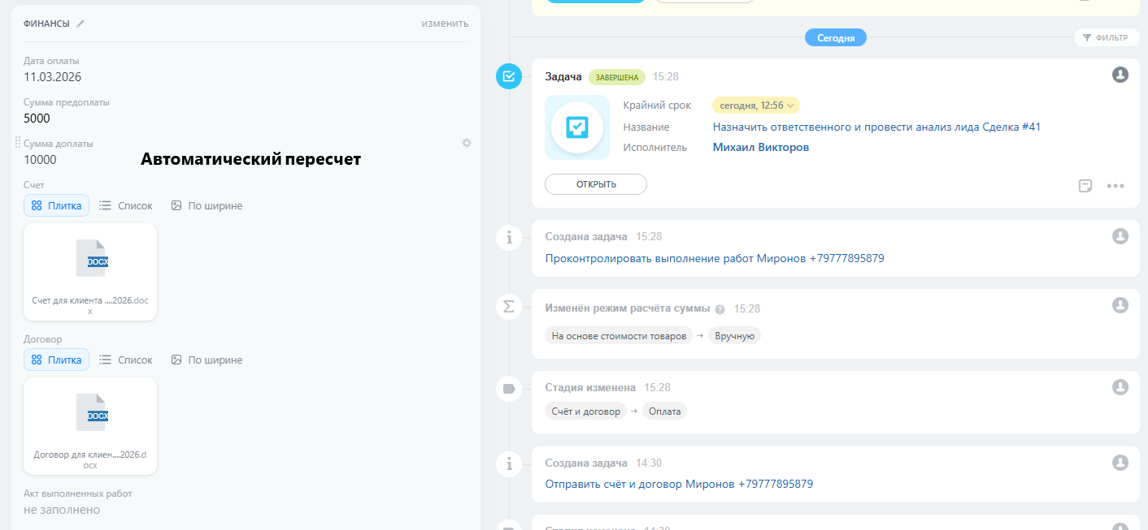Image resolution: width=1148 pixels, height=530 pixels.
Task: Open the Счет для клиента docx file
Action: [x=90, y=271]
